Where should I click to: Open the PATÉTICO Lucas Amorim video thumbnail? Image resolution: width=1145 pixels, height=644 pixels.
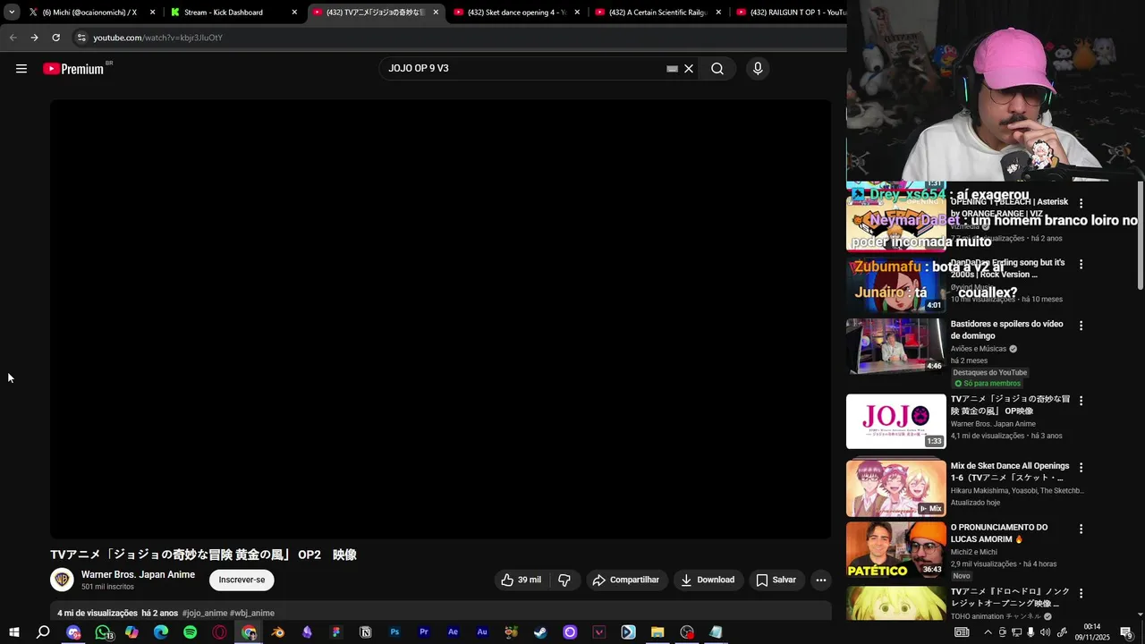point(895,550)
